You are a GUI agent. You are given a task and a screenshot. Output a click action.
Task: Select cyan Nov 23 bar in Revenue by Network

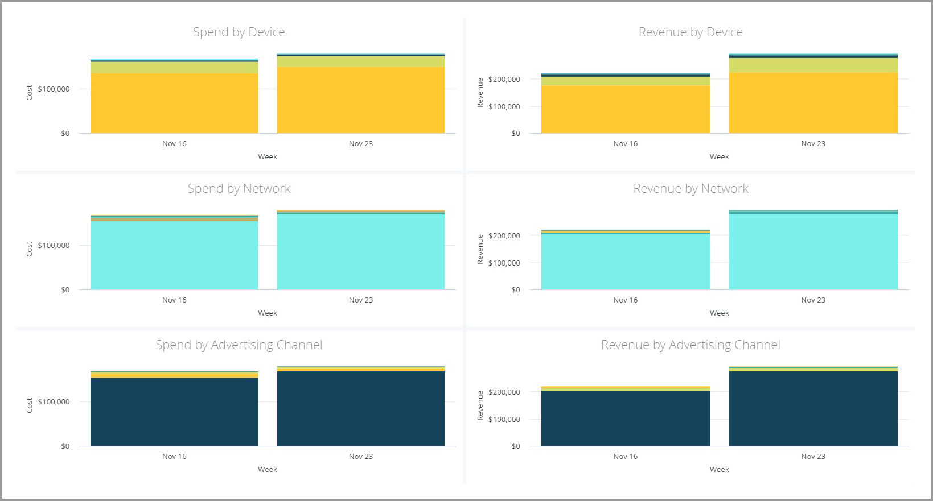pyautogui.click(x=813, y=252)
